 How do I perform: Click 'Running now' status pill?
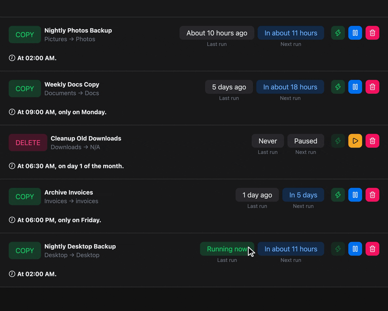[x=227, y=249]
